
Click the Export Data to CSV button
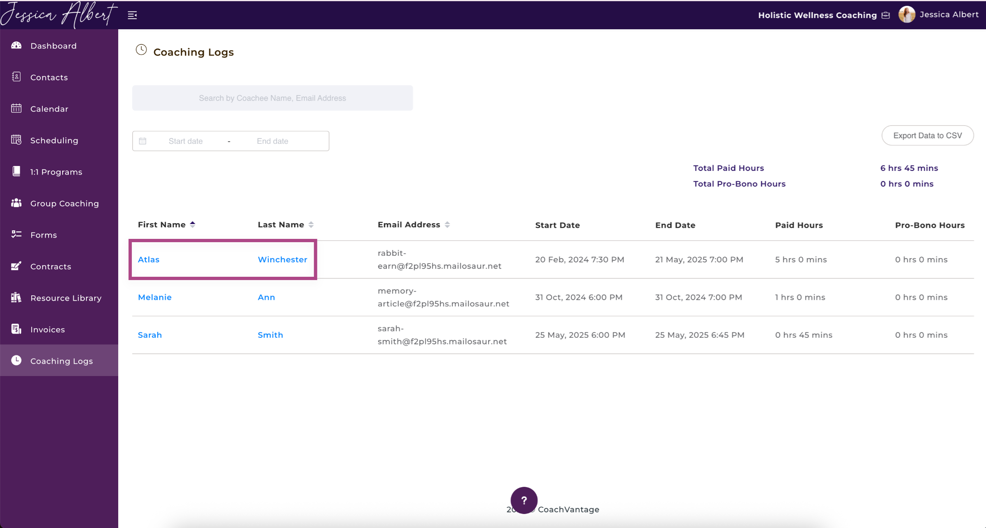point(928,136)
